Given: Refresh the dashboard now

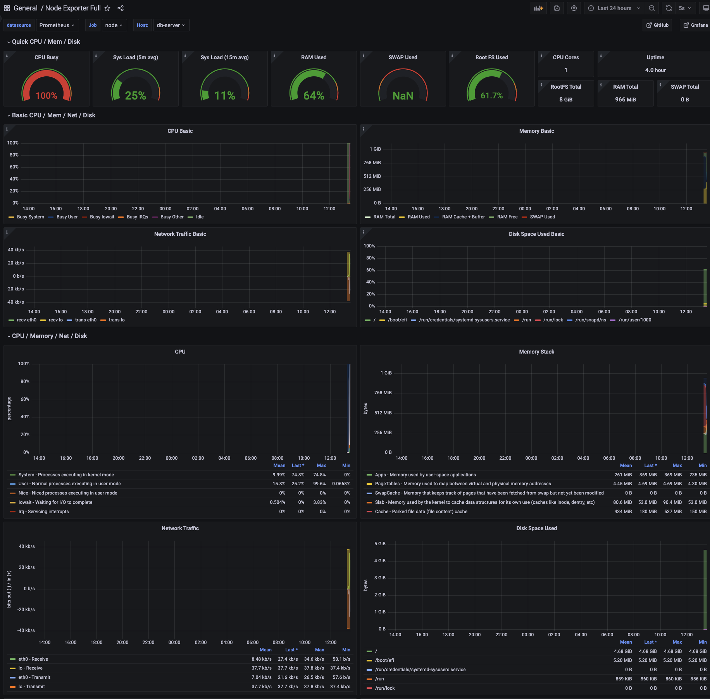Looking at the screenshot, I should 669,8.
